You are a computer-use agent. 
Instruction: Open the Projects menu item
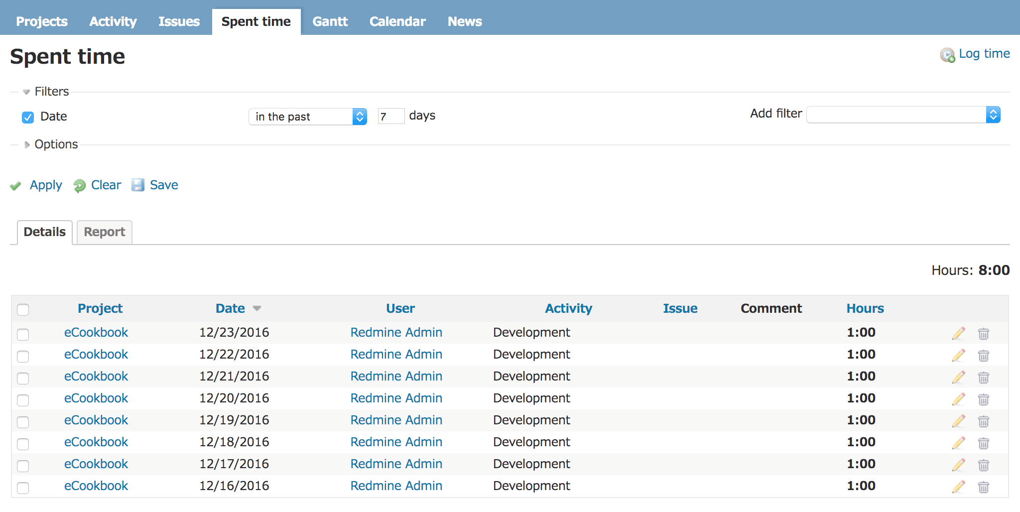[x=42, y=21]
